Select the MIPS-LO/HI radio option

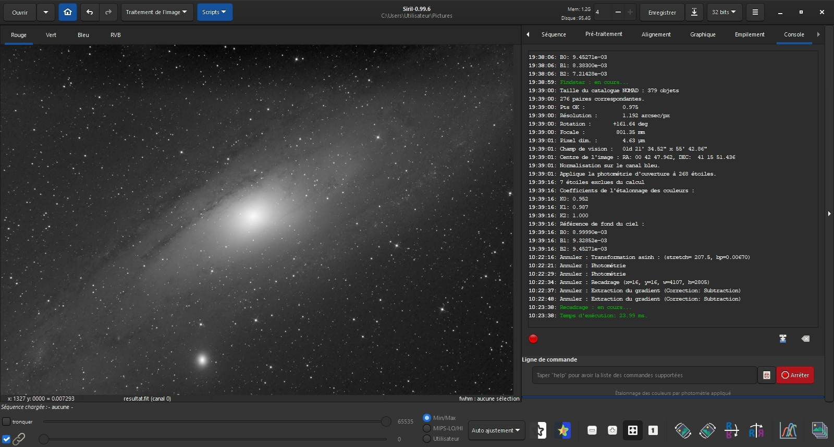click(x=427, y=428)
